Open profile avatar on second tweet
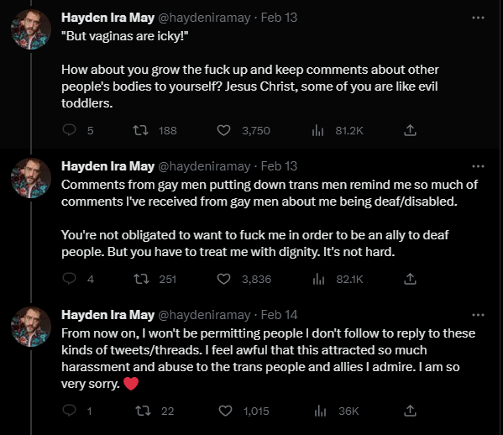The width and height of the screenshot is (503, 435). 31,178
